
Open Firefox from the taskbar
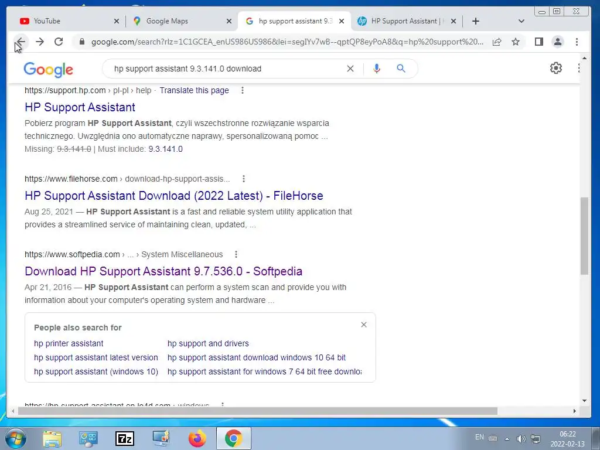coord(197,439)
